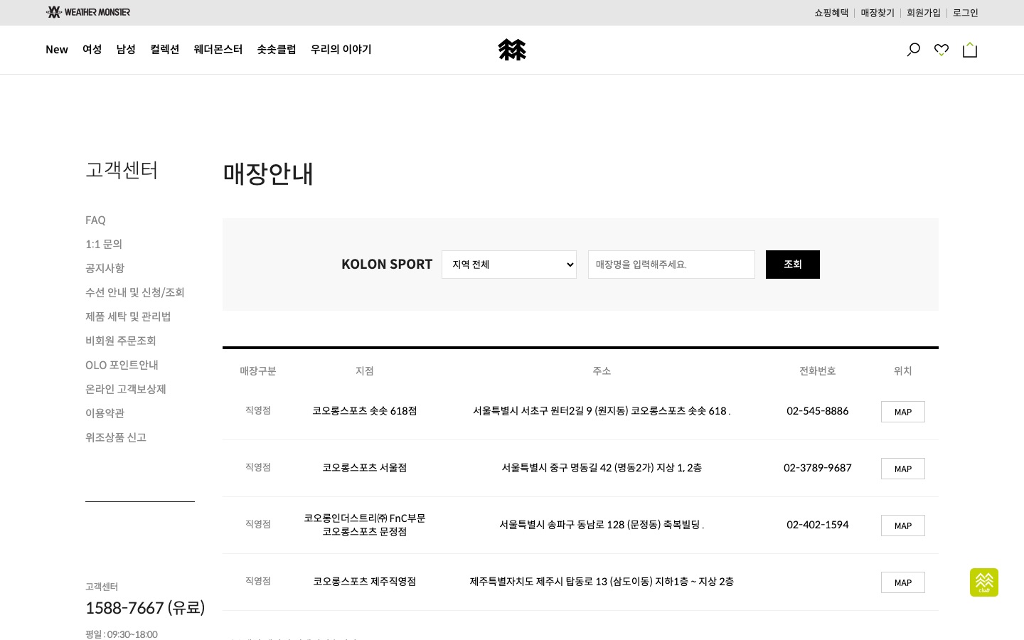Click the 지점 column header
The image size is (1024, 640).
point(365,371)
